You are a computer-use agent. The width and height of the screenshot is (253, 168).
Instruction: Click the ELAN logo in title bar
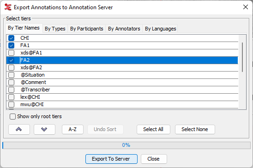(x=8, y=7)
